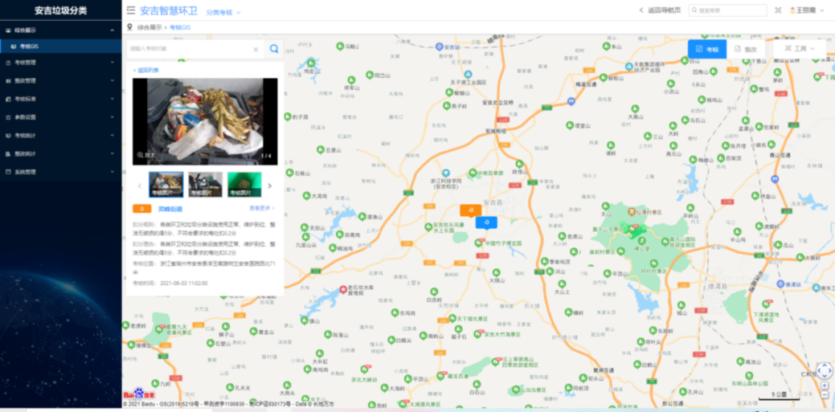Click the 返回导航页 link
The image size is (835, 412).
pyautogui.click(x=660, y=10)
